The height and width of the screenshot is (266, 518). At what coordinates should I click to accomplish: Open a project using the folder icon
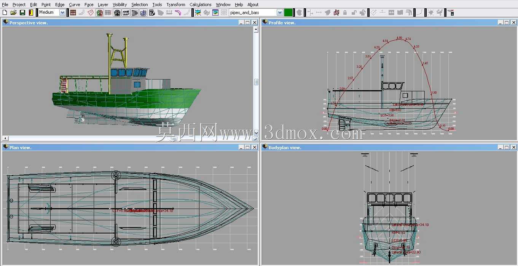pos(14,13)
